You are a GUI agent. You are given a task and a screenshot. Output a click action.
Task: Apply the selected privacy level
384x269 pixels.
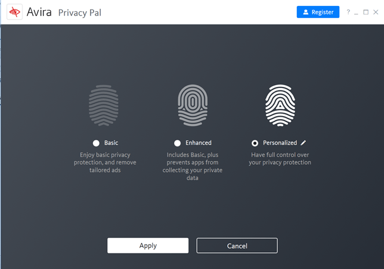point(148,246)
